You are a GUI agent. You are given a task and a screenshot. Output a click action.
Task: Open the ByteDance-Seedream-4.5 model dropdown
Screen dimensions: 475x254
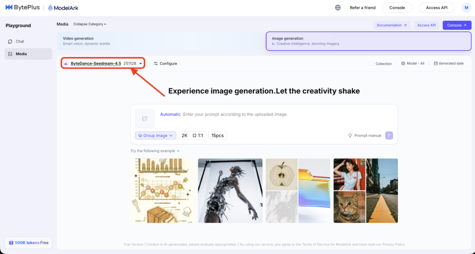click(x=103, y=64)
